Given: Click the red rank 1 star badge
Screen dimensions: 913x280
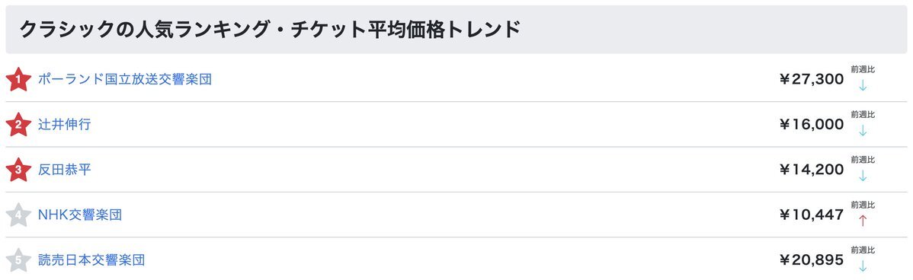Looking at the screenshot, I should click(18, 80).
